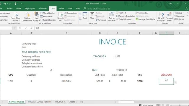Open the SCAN CODES HERE sheet tab

(40, 102)
